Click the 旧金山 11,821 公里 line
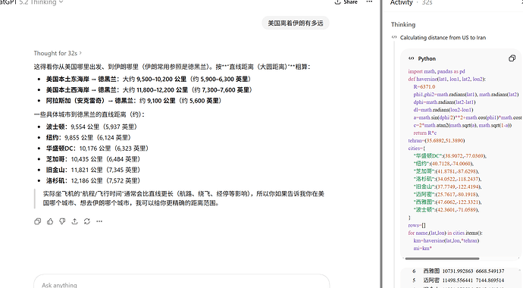Screen dimensions: 523x288 (x=93, y=170)
